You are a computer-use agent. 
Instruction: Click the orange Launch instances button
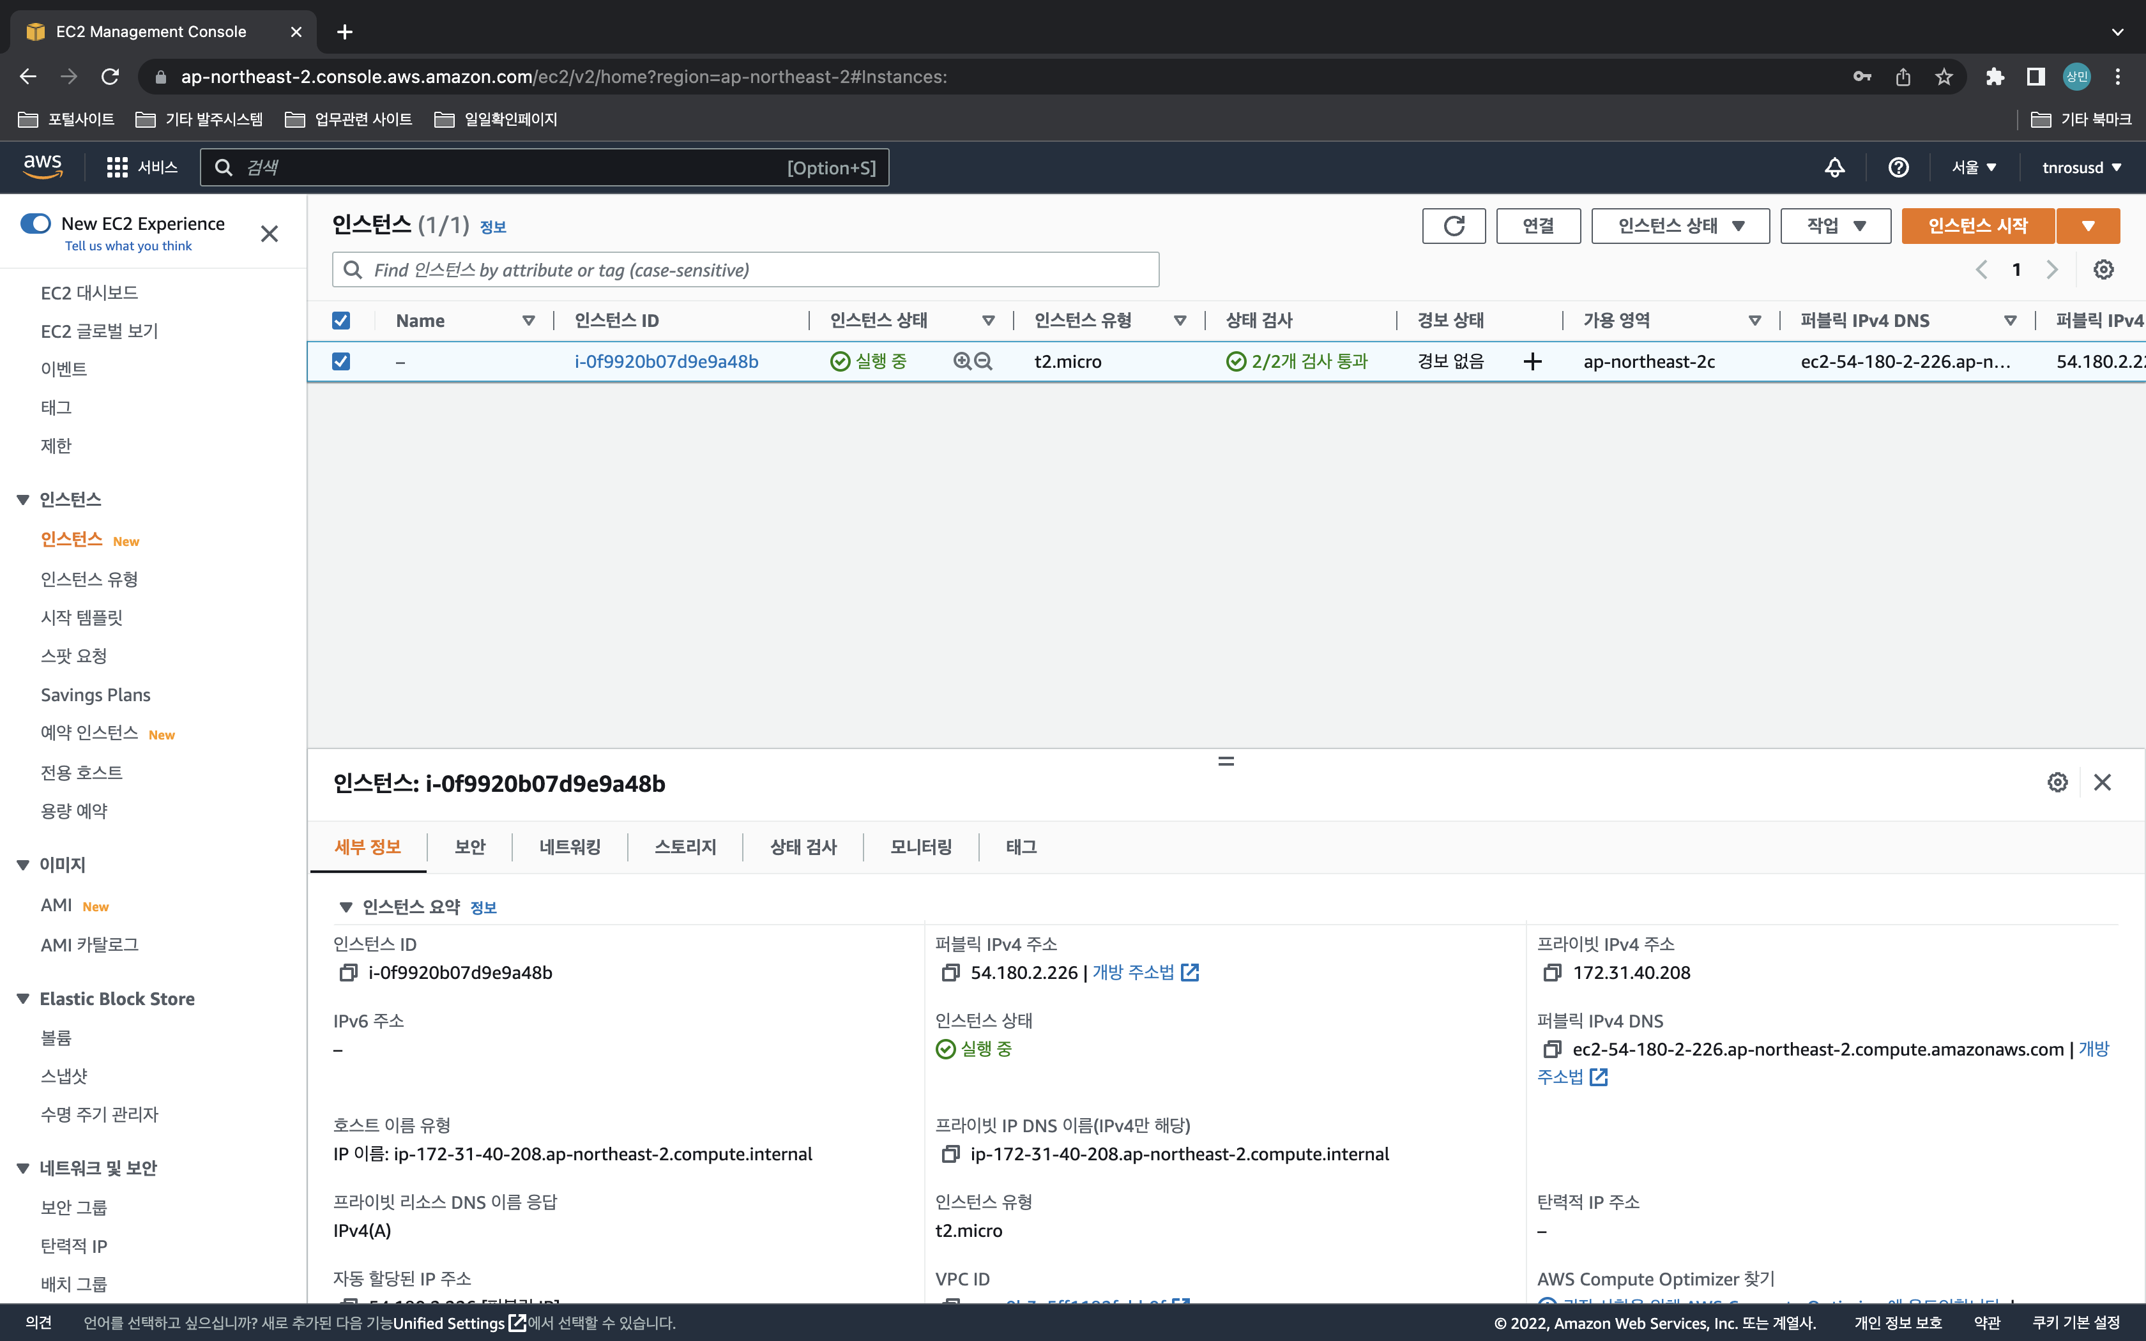1979,226
